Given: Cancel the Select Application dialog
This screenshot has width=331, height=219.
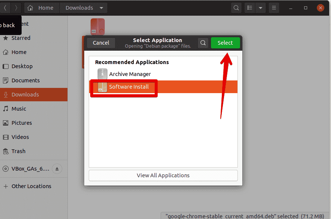Looking at the screenshot, I should (x=101, y=43).
